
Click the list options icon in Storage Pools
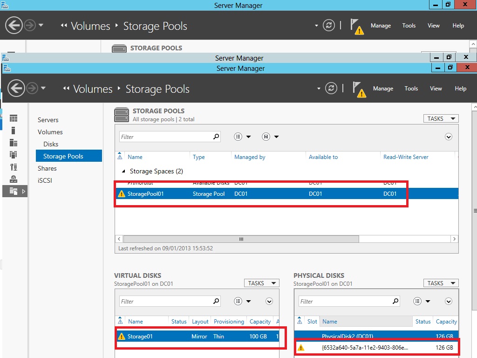coord(238,137)
